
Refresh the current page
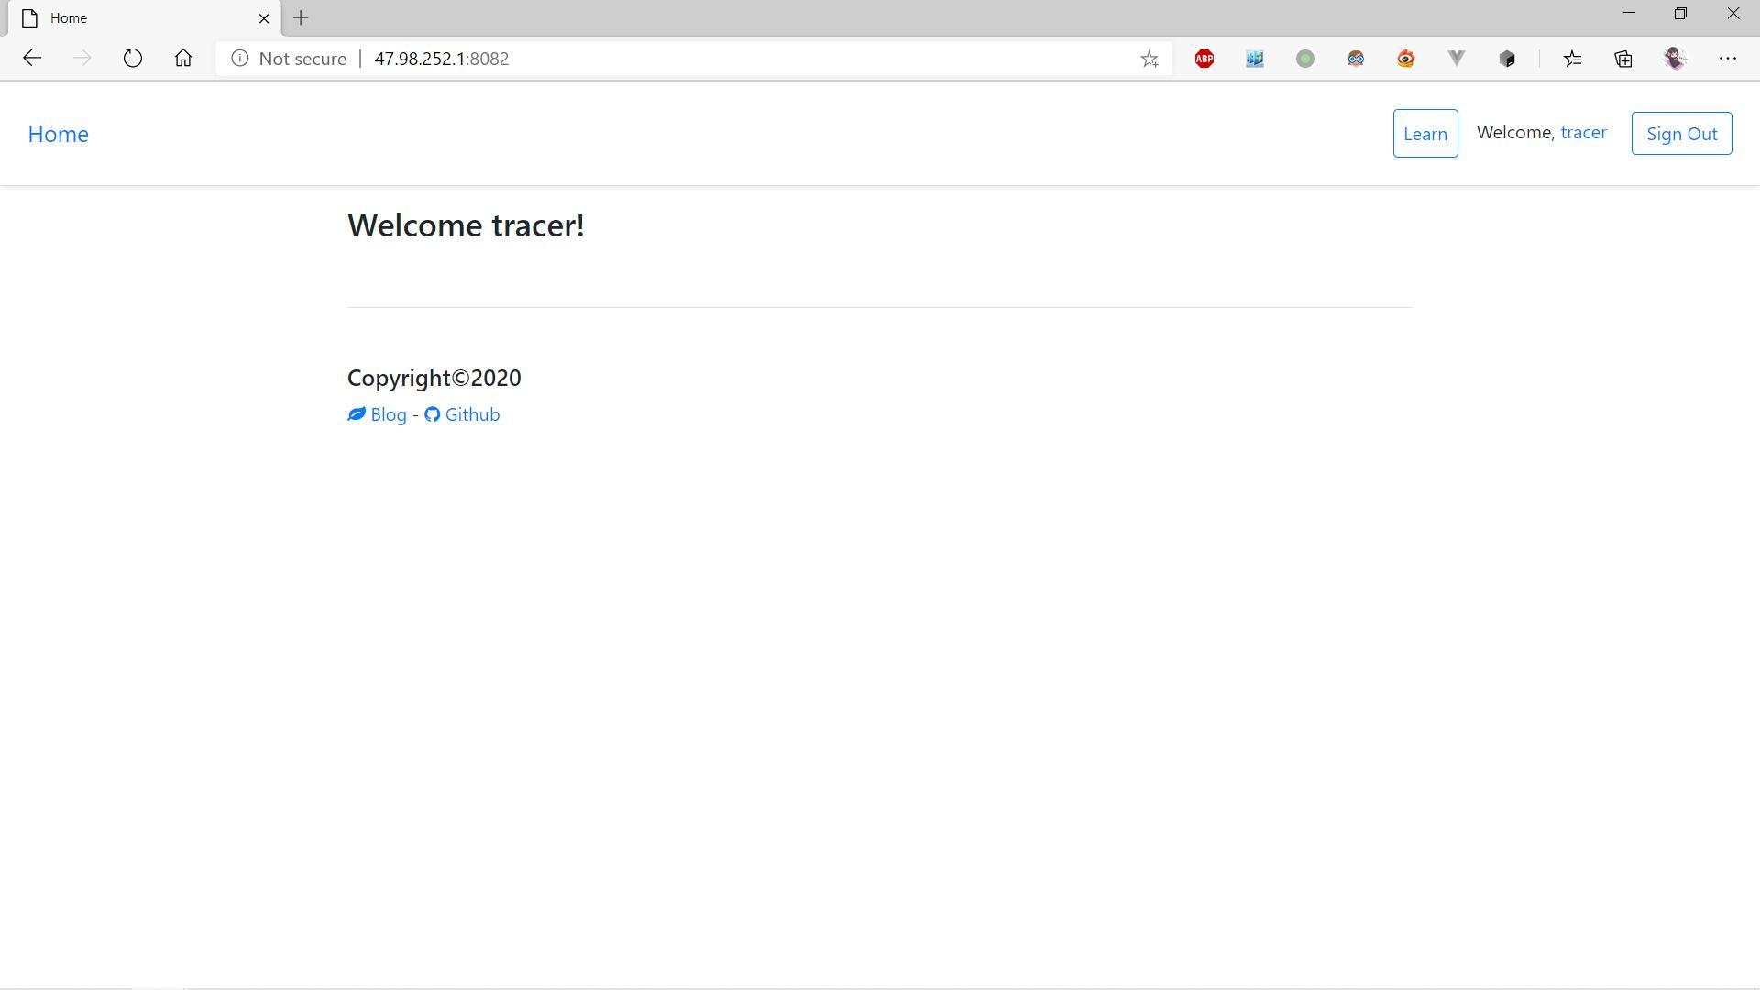point(133,59)
